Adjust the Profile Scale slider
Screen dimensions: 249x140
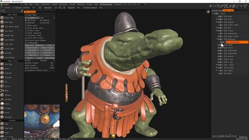[x=39, y=63]
